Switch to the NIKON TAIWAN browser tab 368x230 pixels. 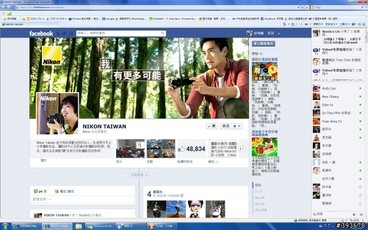(29, 24)
